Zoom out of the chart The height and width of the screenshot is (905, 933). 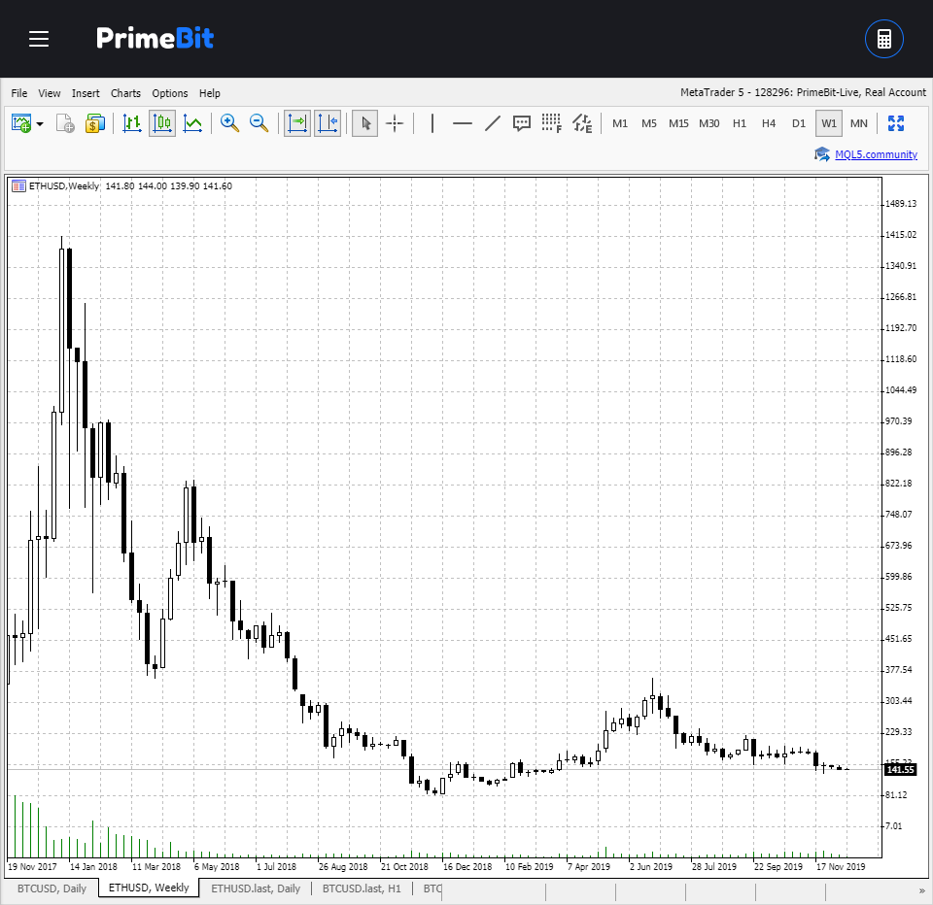(259, 123)
